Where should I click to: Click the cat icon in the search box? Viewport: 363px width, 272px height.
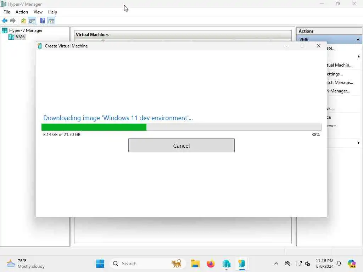click(177, 263)
